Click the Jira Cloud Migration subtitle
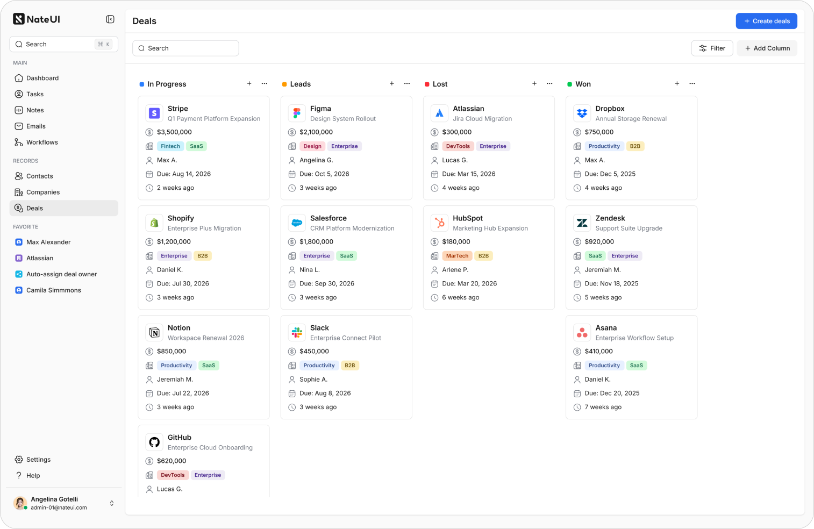The image size is (814, 529). point(482,119)
